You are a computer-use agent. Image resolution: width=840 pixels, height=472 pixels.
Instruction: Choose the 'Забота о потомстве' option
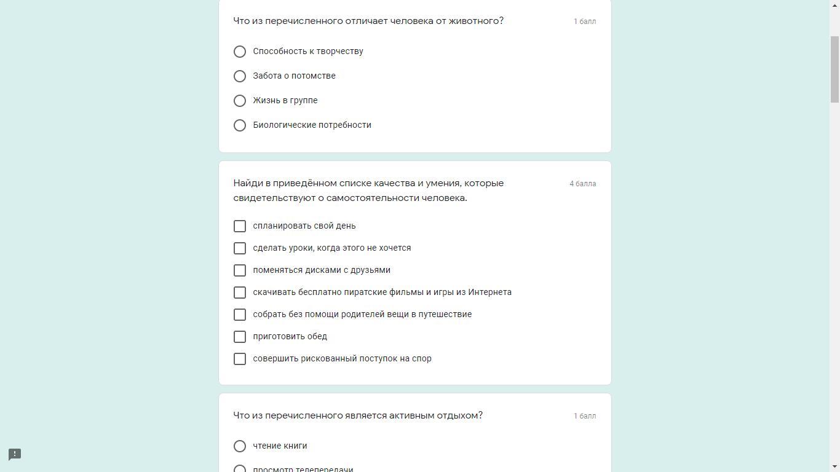tap(240, 76)
